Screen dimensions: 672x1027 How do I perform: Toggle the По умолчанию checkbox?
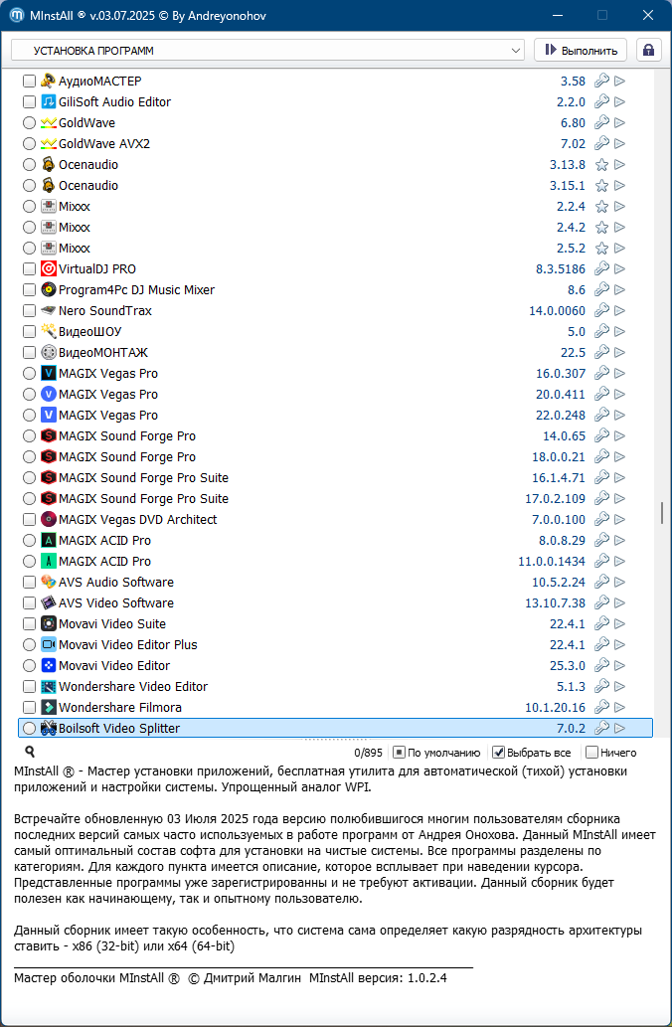click(x=399, y=753)
